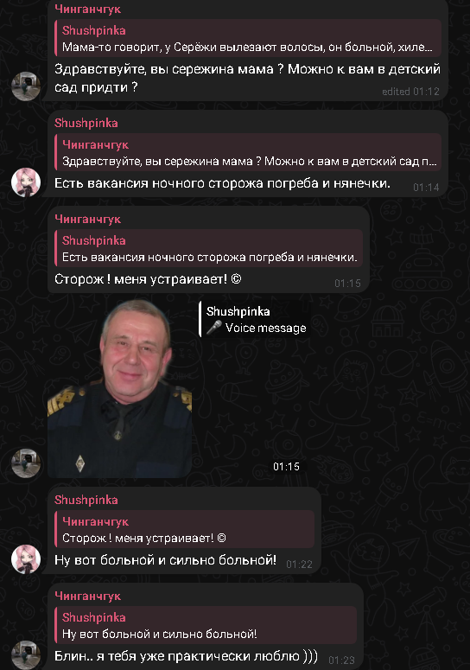Click the 01:15 timestamp on the photo
Screen dimensions: 470x670
point(286,467)
